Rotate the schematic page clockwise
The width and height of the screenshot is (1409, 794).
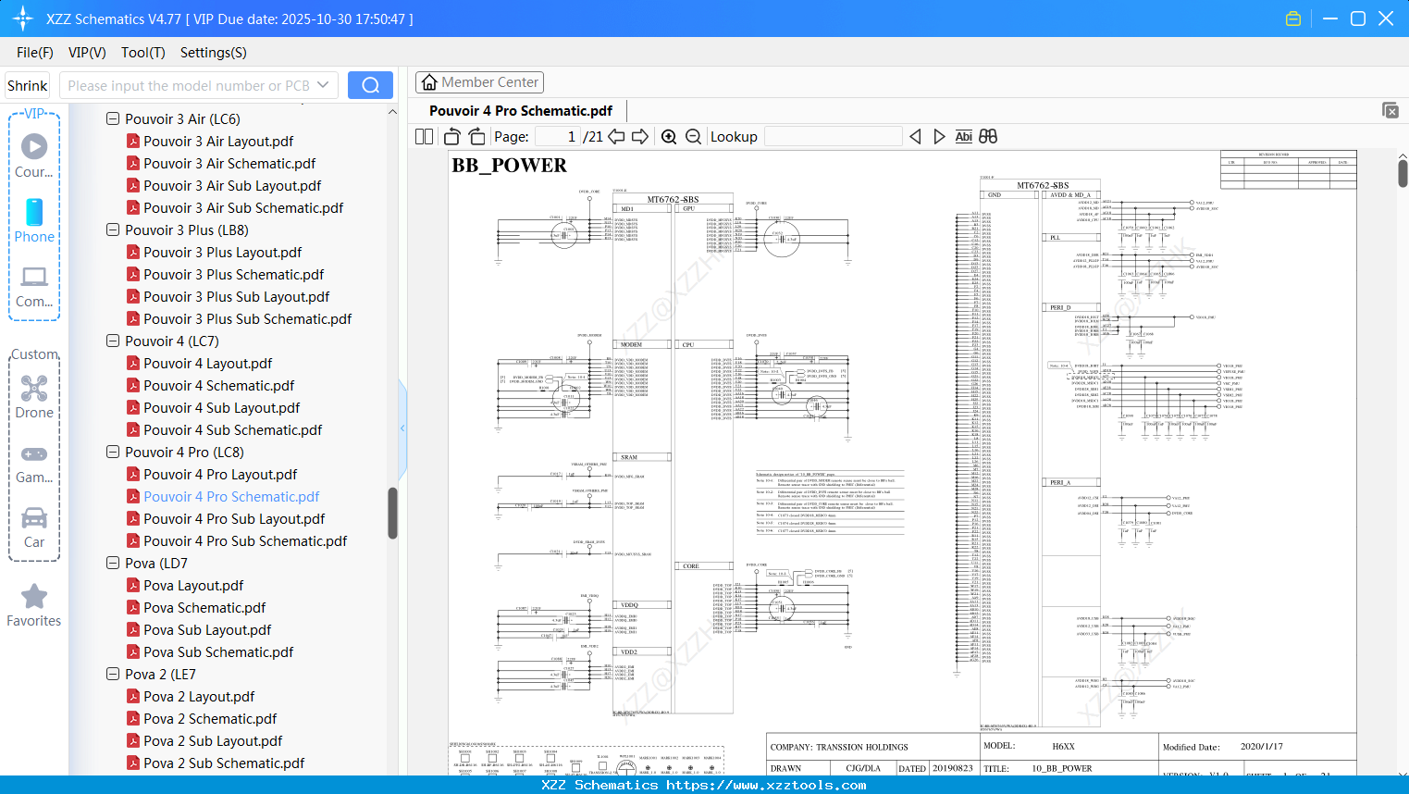476,136
